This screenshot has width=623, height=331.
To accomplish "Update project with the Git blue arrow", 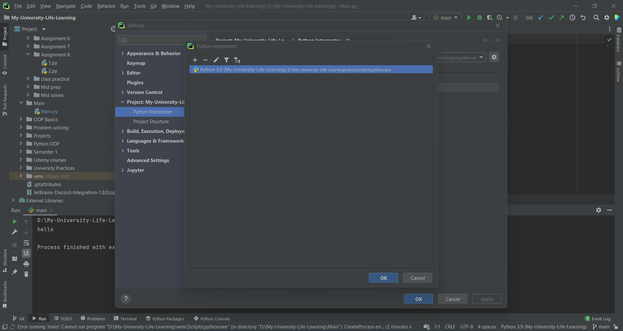I will 541,18.
